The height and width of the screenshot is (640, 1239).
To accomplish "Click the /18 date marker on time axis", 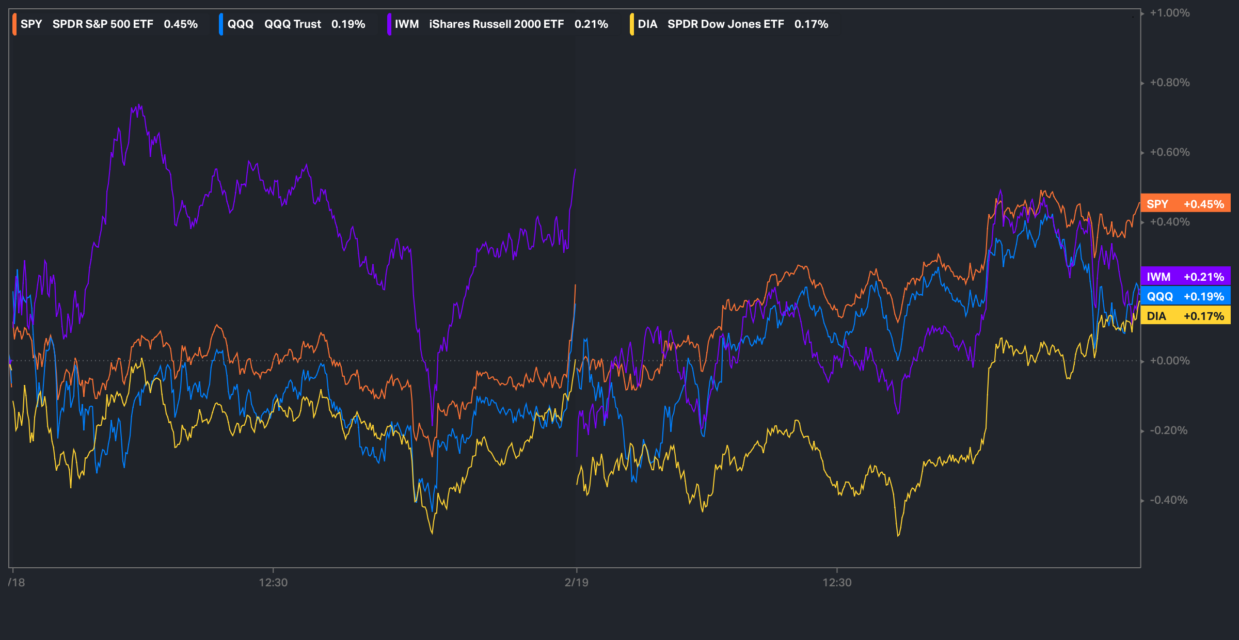I will (x=17, y=582).
